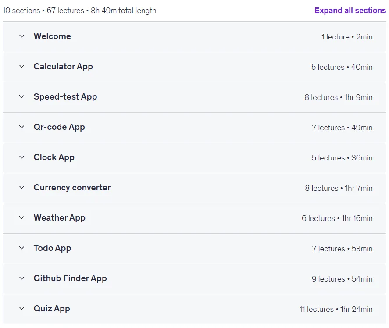Click the Quiz App 11 lectures duration

point(336,309)
